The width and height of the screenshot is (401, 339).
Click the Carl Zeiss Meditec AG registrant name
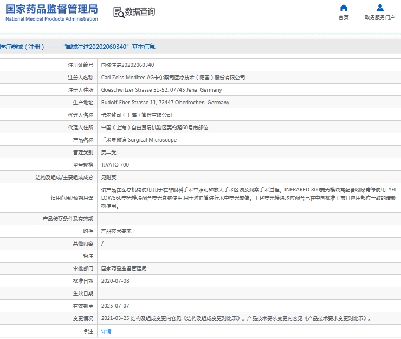pos(173,78)
